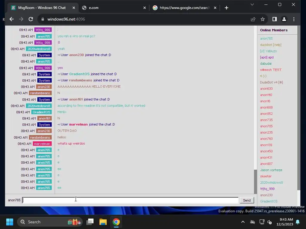This screenshot has width=306, height=229.
Task: Open the tab search dropdown chevron
Action: pos(252,4)
